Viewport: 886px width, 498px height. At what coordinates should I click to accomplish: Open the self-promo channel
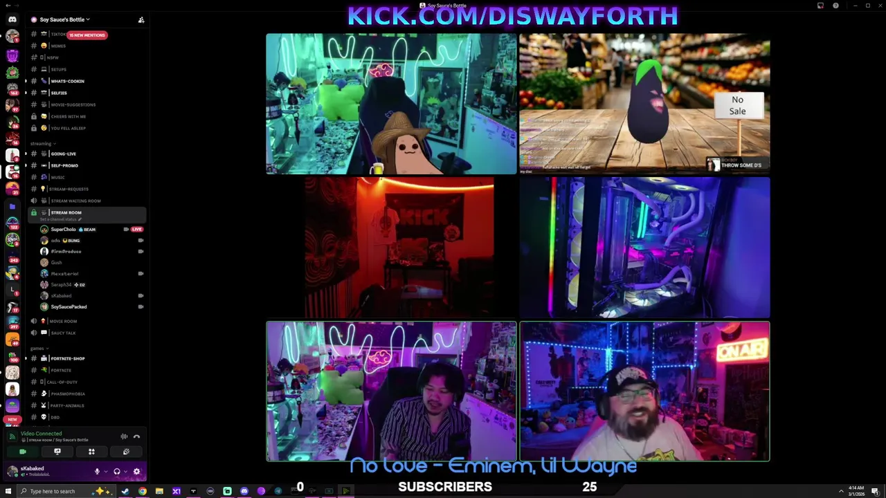(x=87, y=165)
